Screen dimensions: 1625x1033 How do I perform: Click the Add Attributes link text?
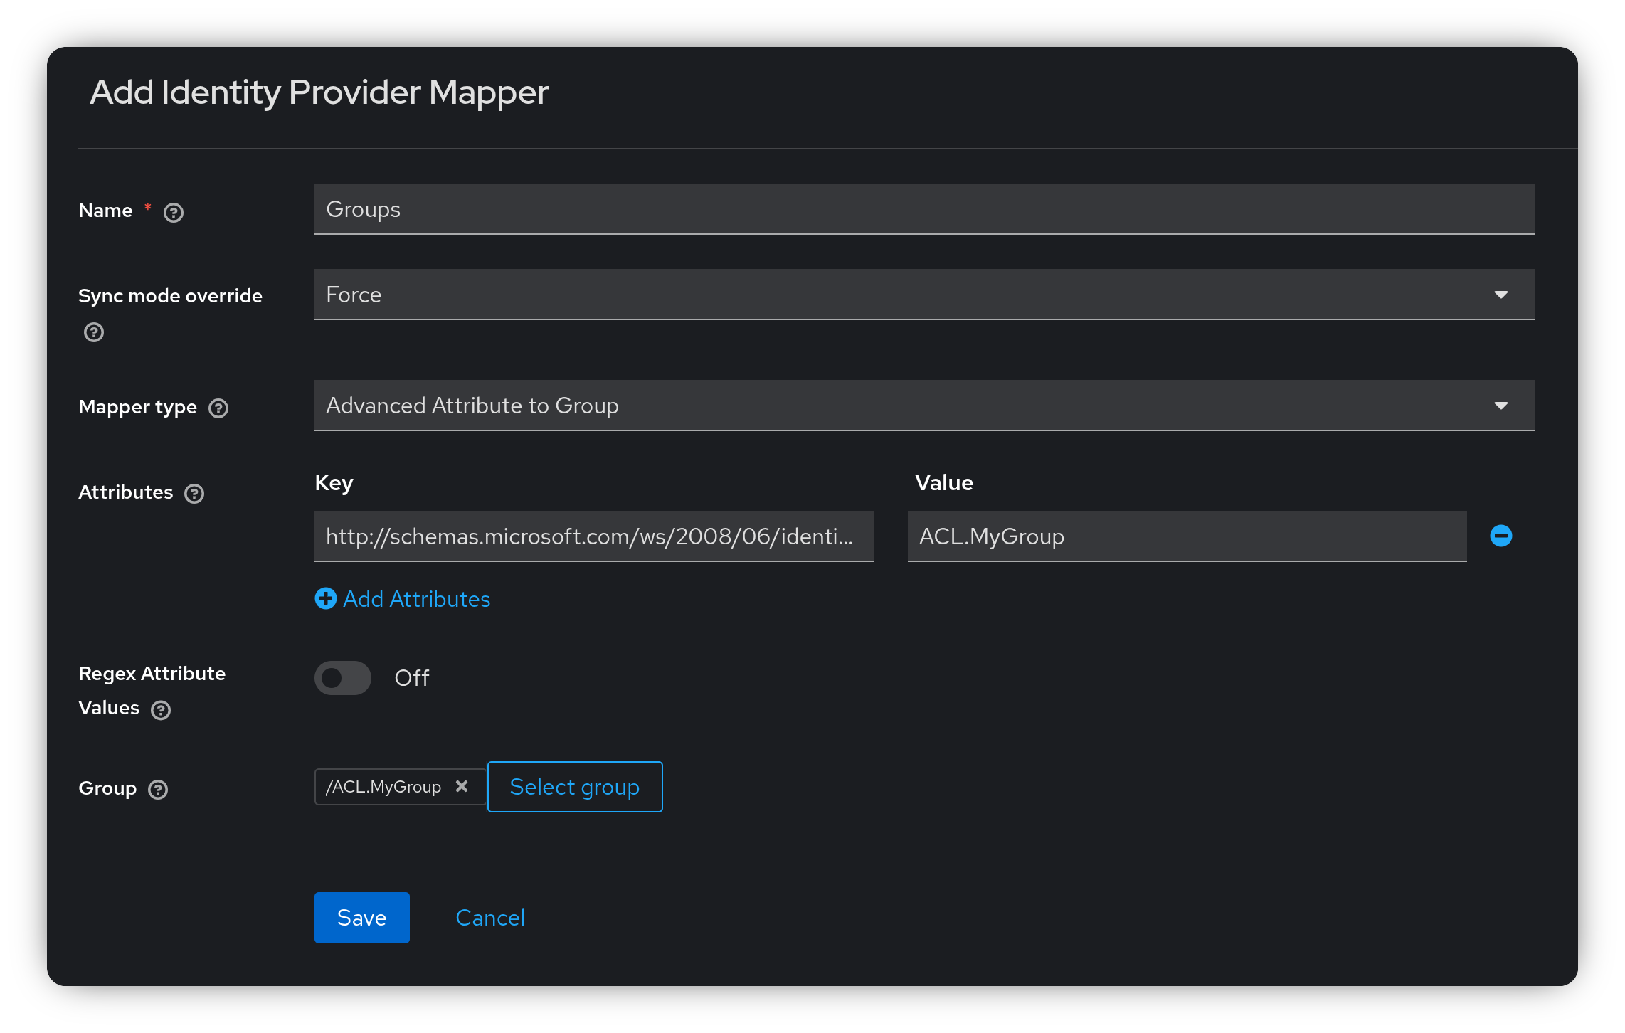(x=417, y=599)
